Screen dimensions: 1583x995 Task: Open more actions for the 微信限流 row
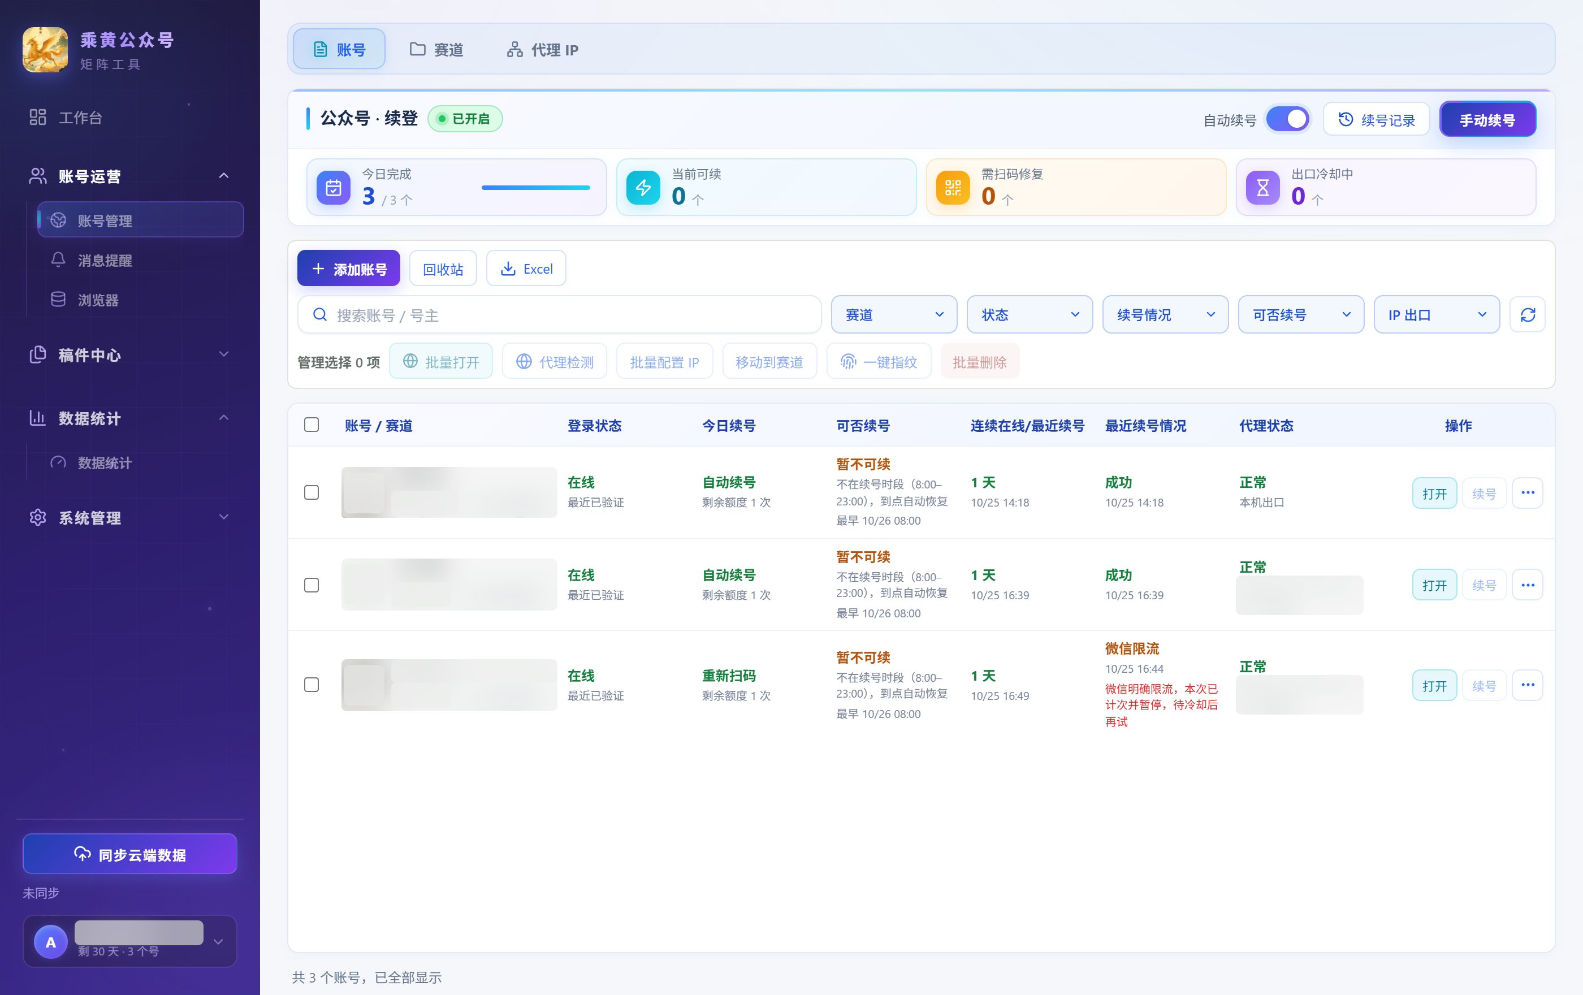1528,685
